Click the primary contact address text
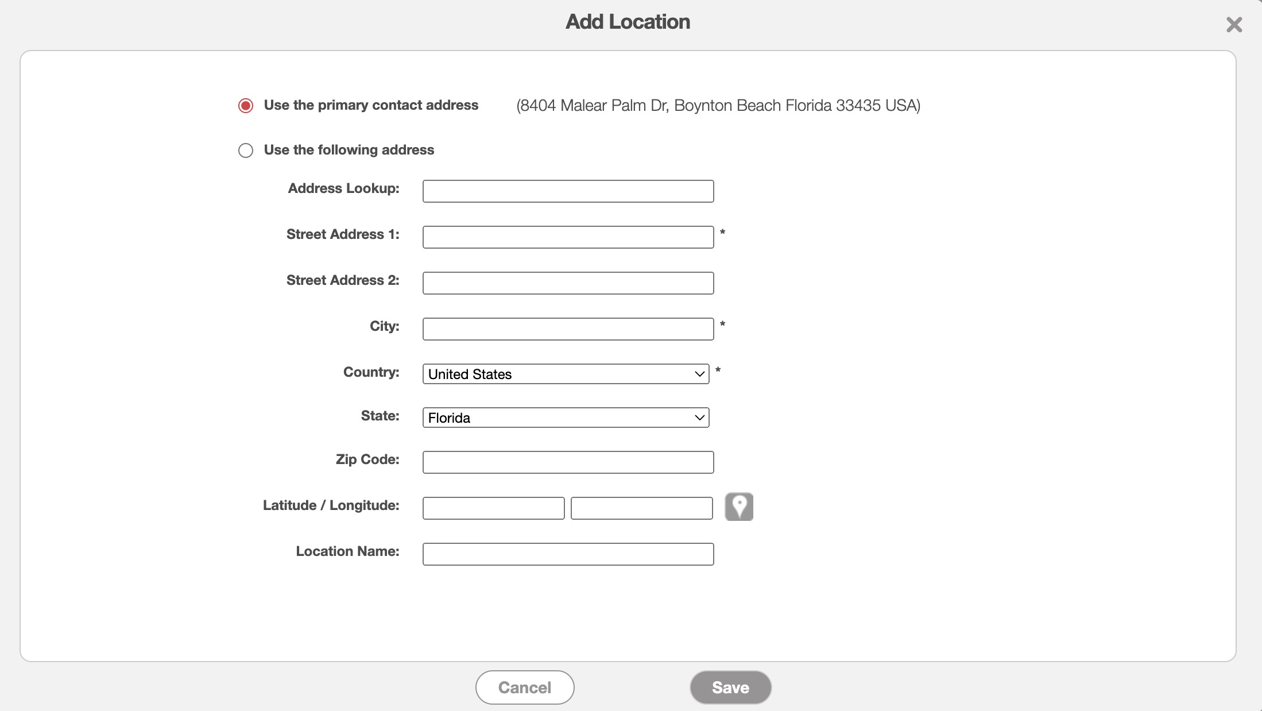The image size is (1262, 711). (718, 106)
